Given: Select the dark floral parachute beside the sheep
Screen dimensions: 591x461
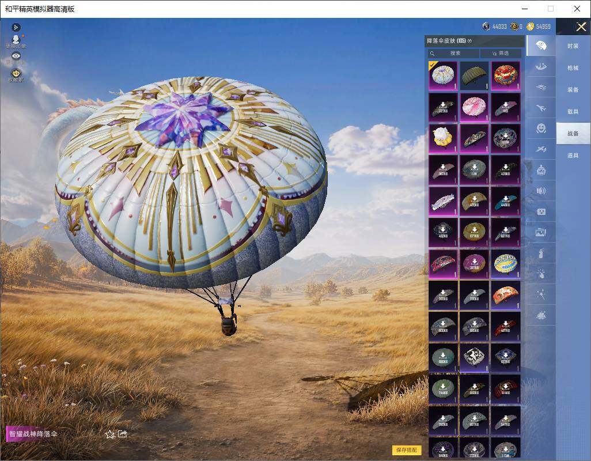Looking at the screenshot, I should point(474,138).
